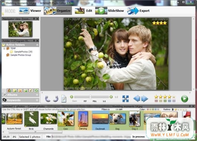Viewport: 197px width, 141px height.
Task: Close the Navigator view panel
Action: (x=37, y=19)
